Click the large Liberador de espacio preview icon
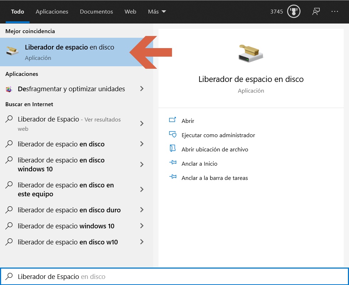 click(x=251, y=53)
